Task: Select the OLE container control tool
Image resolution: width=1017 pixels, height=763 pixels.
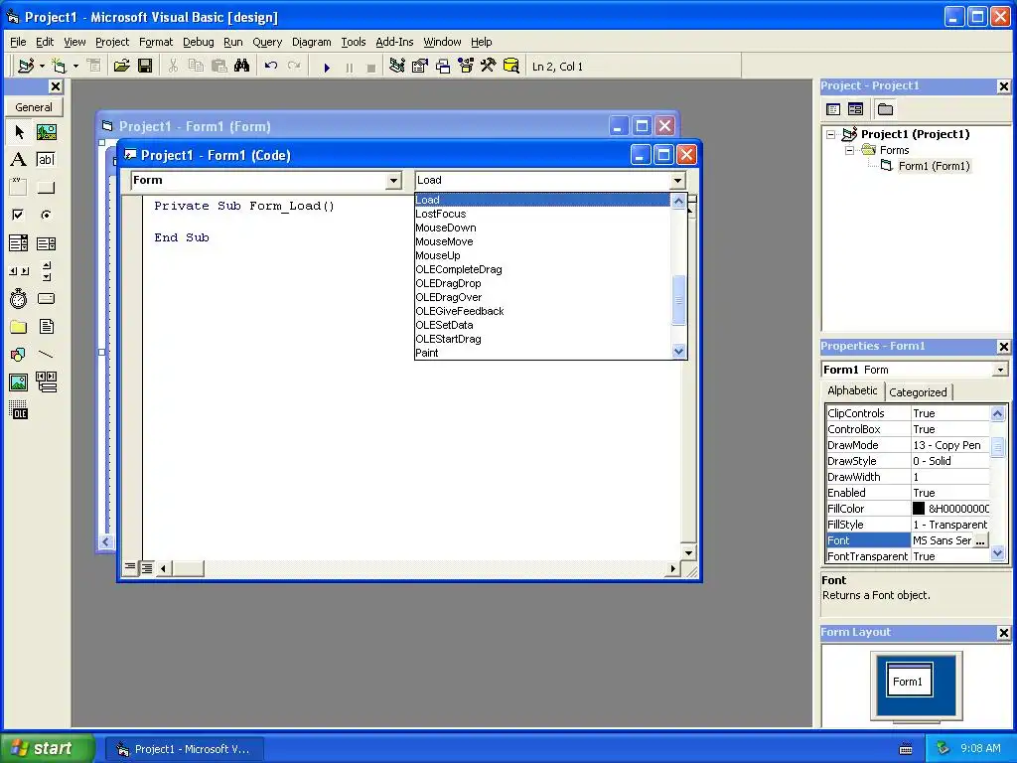Action: tap(19, 410)
